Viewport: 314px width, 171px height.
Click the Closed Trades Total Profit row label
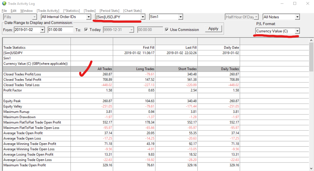(x=22, y=79)
